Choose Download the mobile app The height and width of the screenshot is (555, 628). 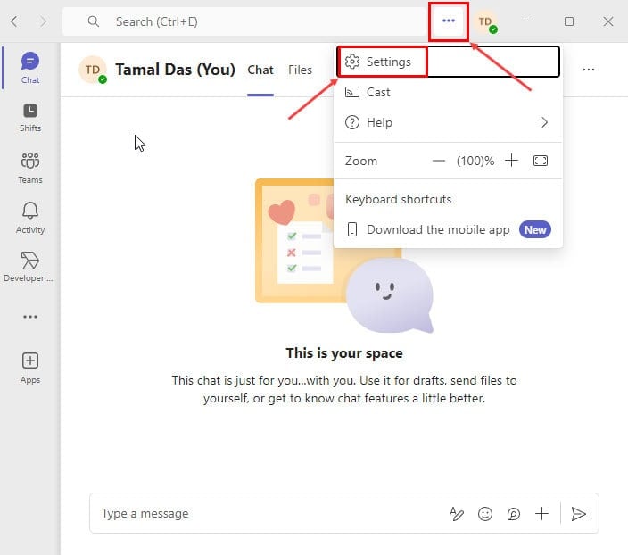click(x=448, y=229)
